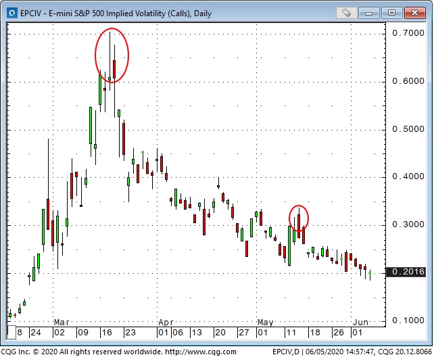The image size is (434, 357).
Task: Click the status text 'EPCIV,D | 06/05/2020 14:57:47'
Action: (x=323, y=352)
